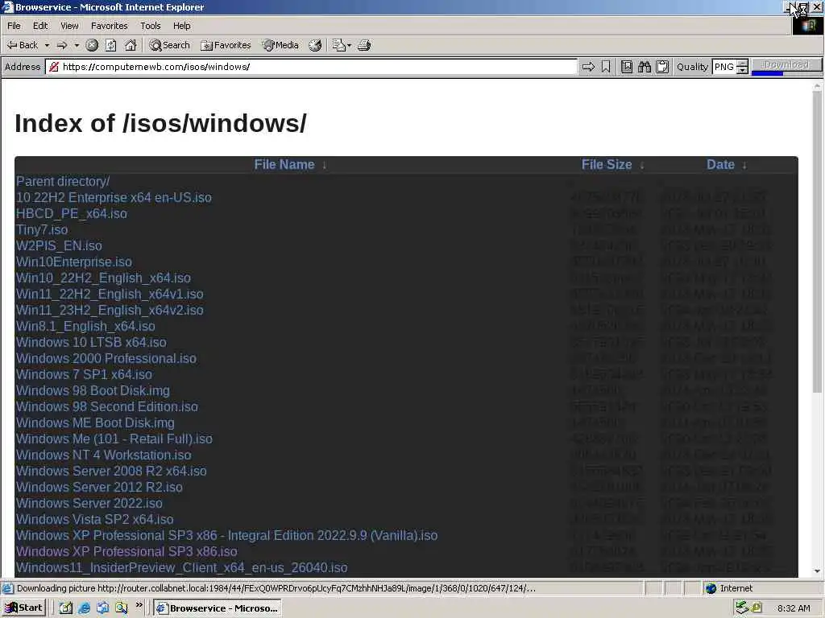Click Windows 7 SP1 x64.iso
This screenshot has height=618, width=825.
click(x=84, y=374)
